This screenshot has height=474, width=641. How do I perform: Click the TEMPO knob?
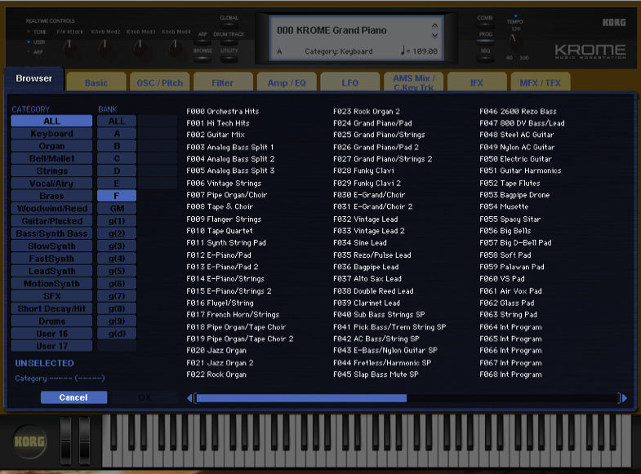tap(515, 42)
